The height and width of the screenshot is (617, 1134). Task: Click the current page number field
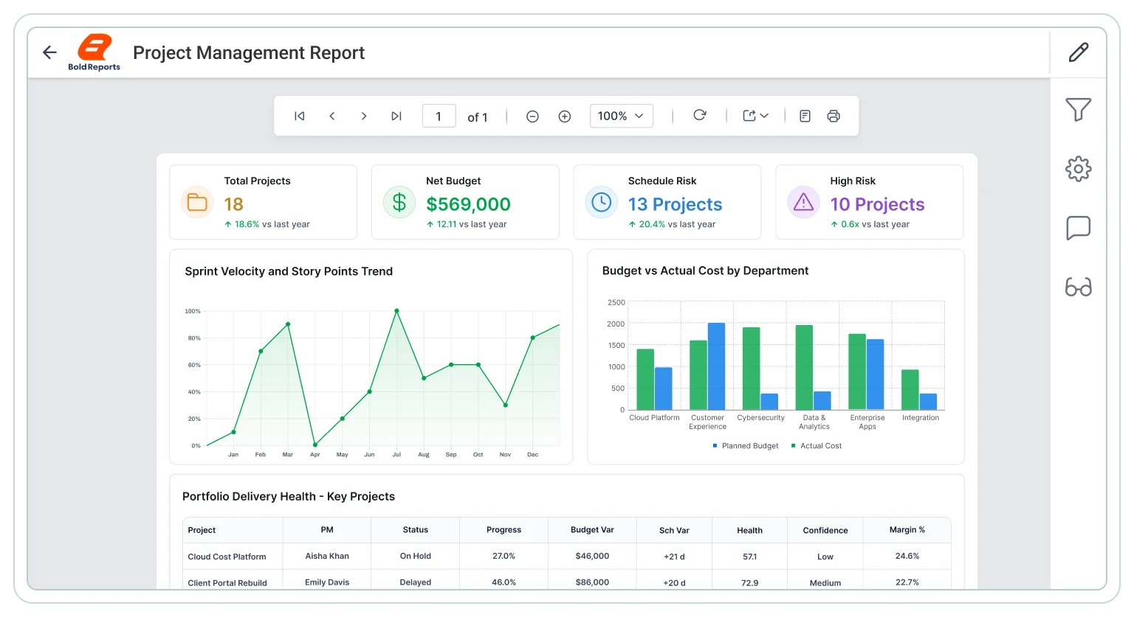439,116
